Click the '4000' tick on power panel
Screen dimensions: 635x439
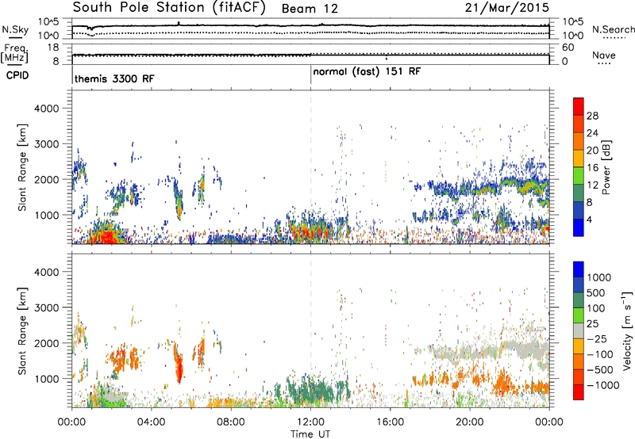tap(46, 109)
